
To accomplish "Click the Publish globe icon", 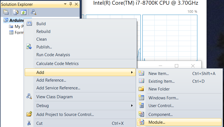I will pos(29,47).
